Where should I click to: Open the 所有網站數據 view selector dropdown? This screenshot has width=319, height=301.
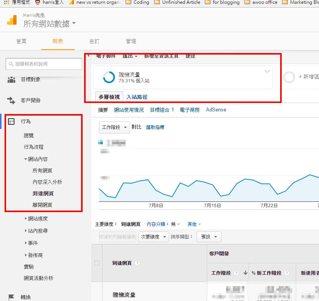[49, 24]
